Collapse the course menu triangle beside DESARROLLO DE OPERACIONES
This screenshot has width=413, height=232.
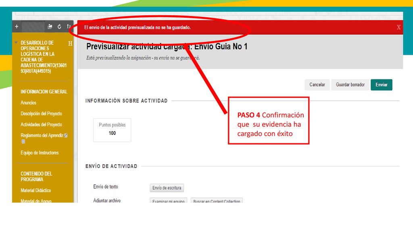pyautogui.click(x=16, y=42)
